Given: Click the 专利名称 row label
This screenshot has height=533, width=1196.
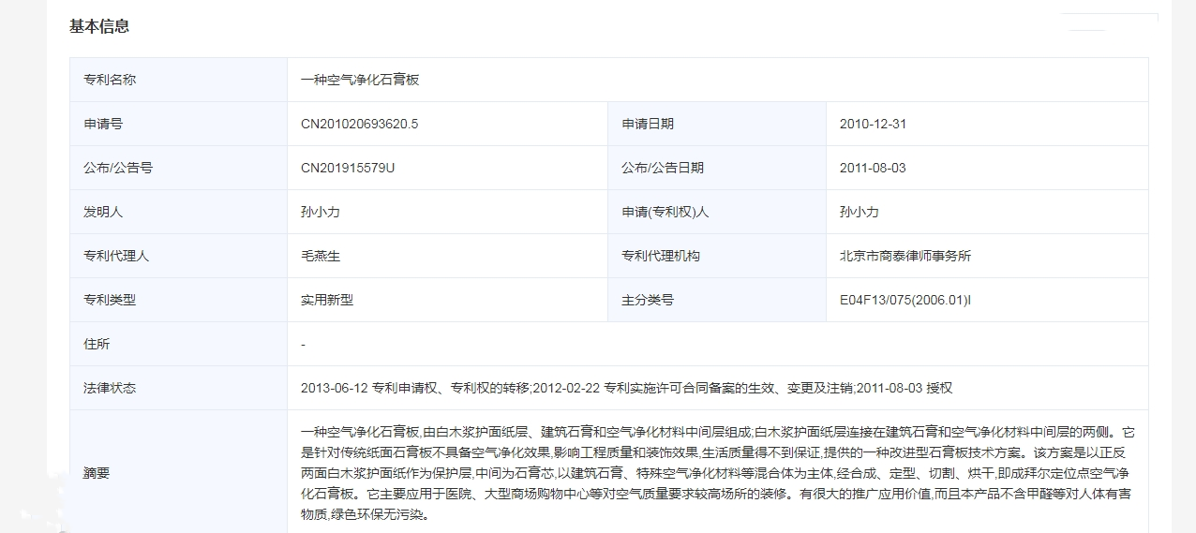Looking at the screenshot, I should (110, 80).
